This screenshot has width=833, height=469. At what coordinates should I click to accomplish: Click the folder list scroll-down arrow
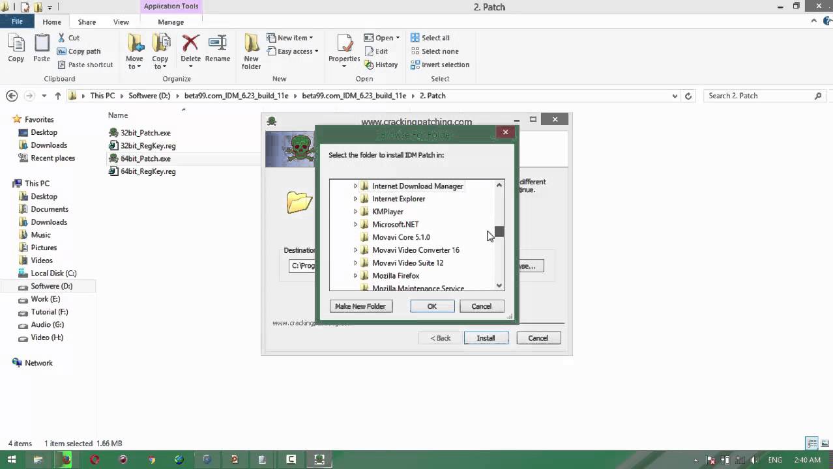click(499, 285)
